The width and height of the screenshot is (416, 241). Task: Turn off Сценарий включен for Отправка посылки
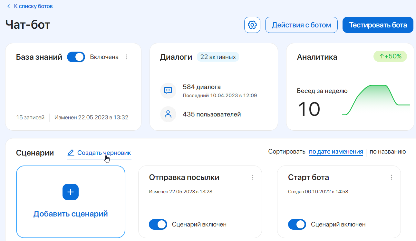click(158, 224)
